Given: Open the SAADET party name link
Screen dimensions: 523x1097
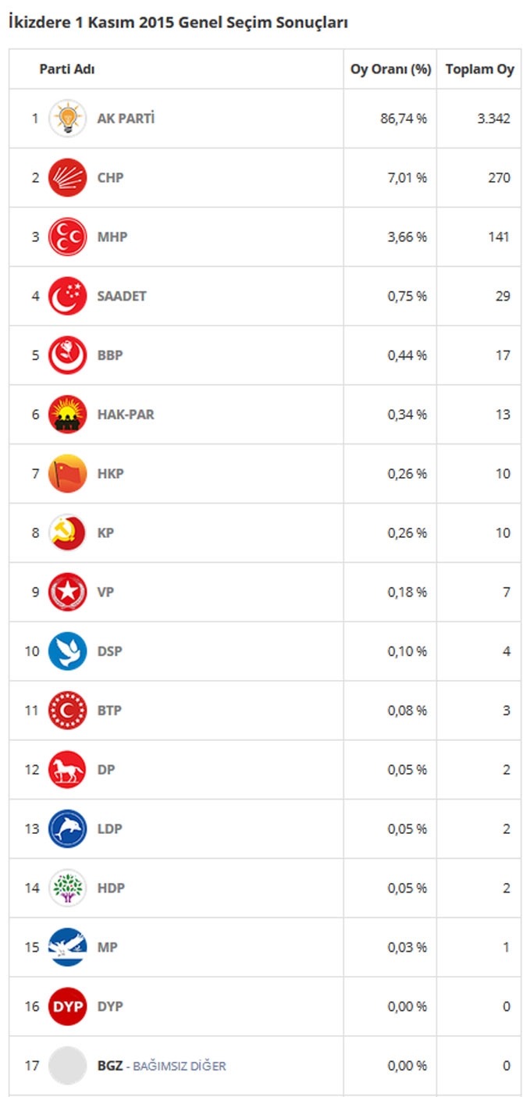Looking at the screenshot, I should pyautogui.click(x=122, y=297).
